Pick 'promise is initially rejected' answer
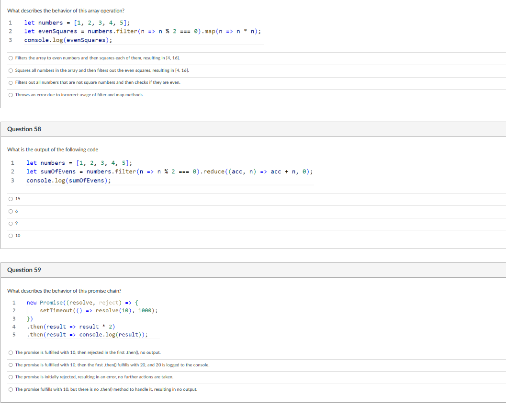506x409 pixels. 11,377
